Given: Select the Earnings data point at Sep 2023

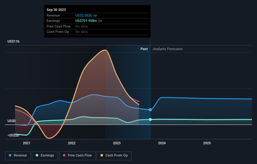Looking at the screenshot, I should click(150, 120).
